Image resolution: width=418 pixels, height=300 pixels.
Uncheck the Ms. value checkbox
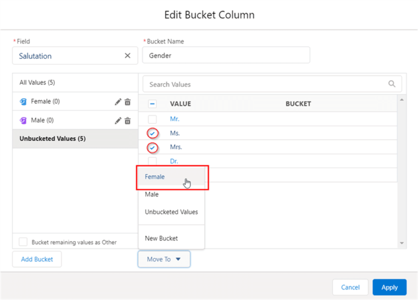point(152,133)
